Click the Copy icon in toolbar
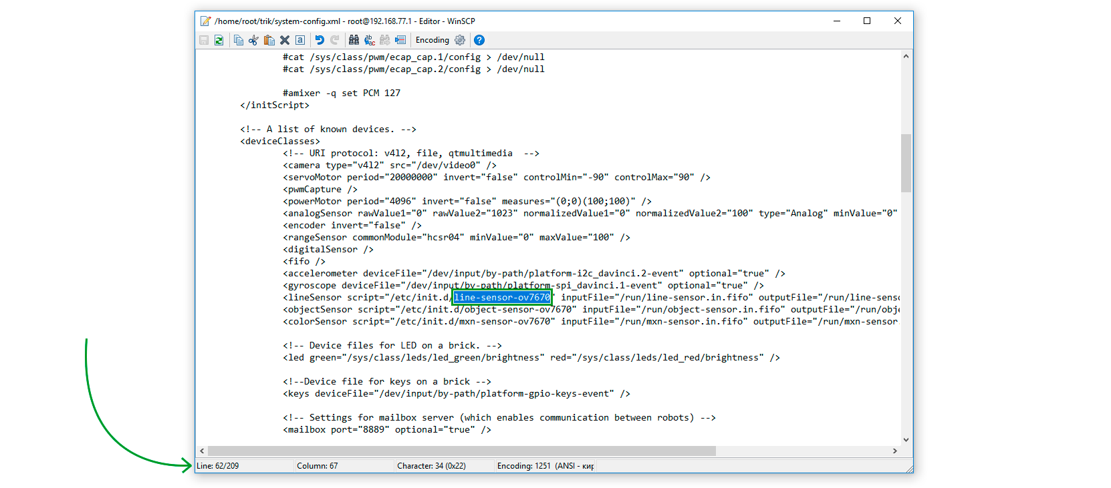 click(x=239, y=40)
